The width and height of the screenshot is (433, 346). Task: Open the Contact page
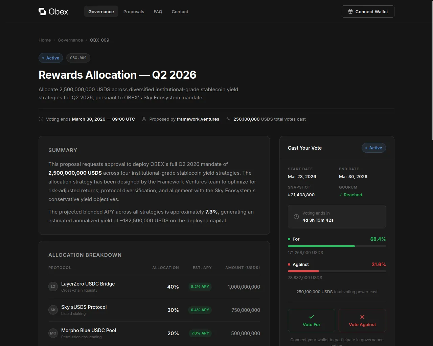[180, 11]
